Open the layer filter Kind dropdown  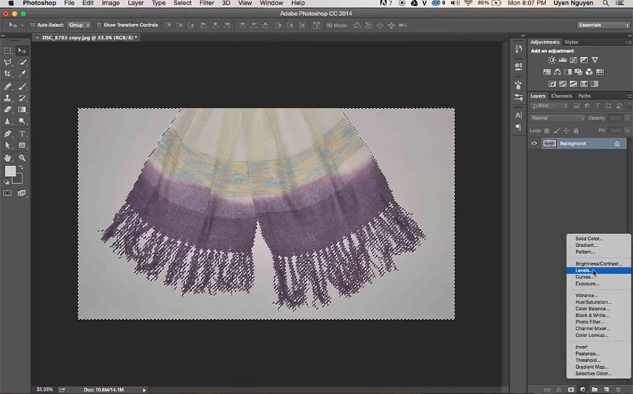(x=549, y=106)
